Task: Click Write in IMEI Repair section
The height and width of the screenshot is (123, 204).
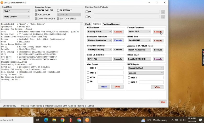Action: click(x=157, y=87)
